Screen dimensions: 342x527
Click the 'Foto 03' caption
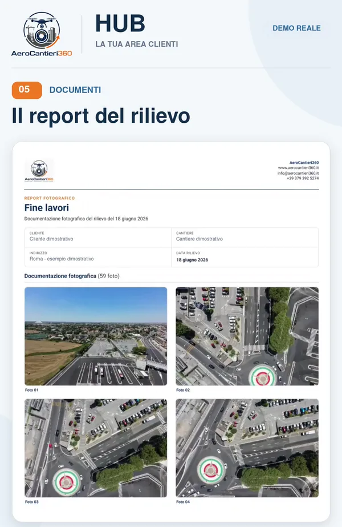pos(31,502)
